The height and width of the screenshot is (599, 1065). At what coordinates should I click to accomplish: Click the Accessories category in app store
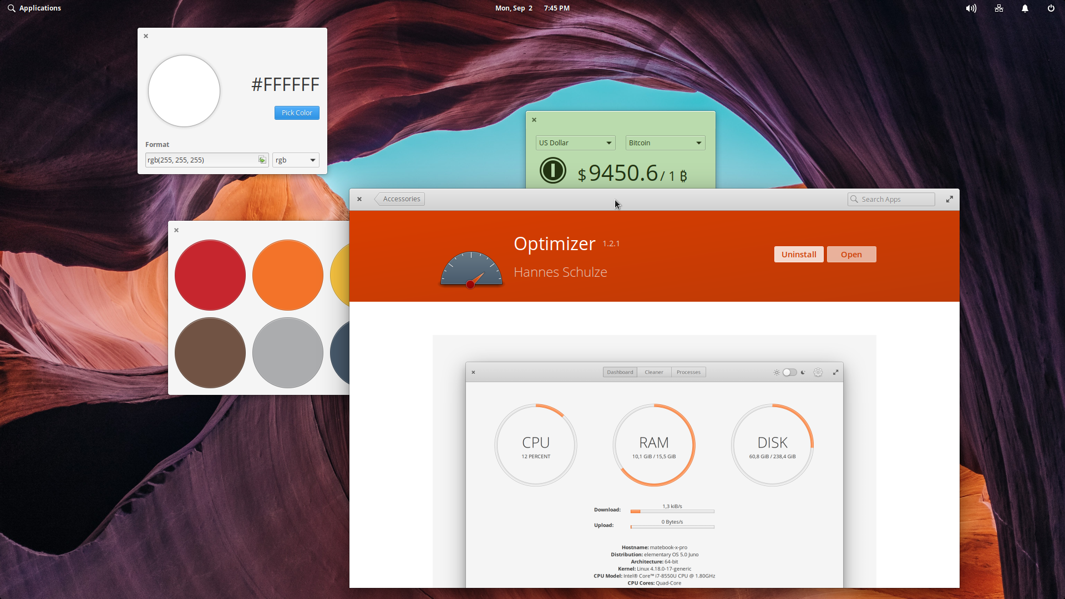pyautogui.click(x=401, y=199)
